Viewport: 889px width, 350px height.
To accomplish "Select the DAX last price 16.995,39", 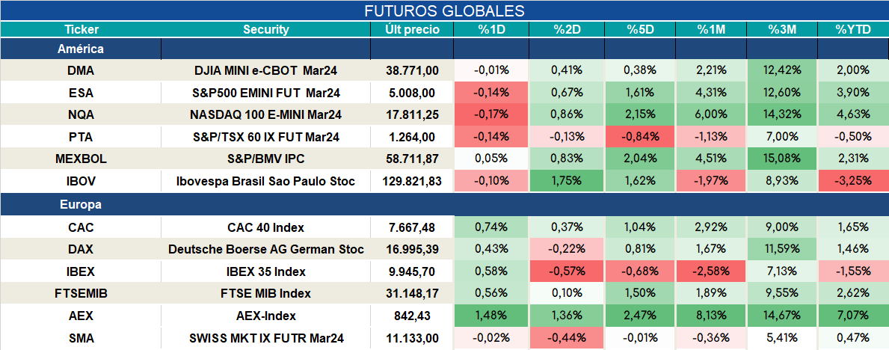I will pos(412,250).
